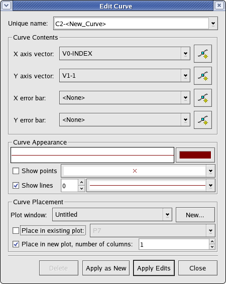The width and height of the screenshot is (226, 284).
Task: Click the Close button
Action: [198, 268]
